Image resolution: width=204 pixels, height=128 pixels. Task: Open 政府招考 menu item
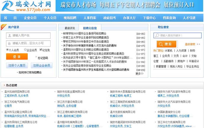tap(110, 18)
